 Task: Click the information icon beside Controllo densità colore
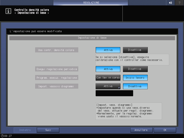coord(8,11)
